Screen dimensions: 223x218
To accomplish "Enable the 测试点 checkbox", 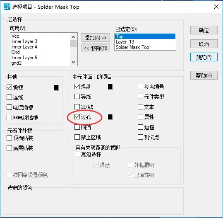I will [140, 137].
